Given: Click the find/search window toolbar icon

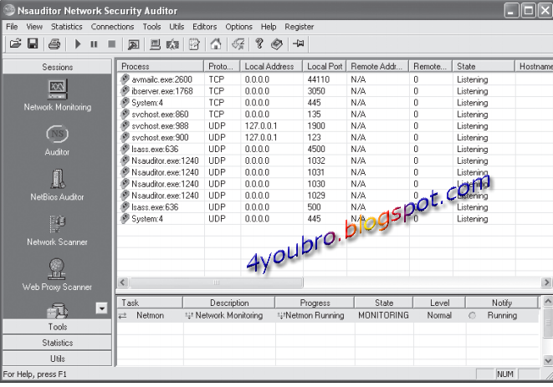Looking at the screenshot, I should (x=133, y=44).
